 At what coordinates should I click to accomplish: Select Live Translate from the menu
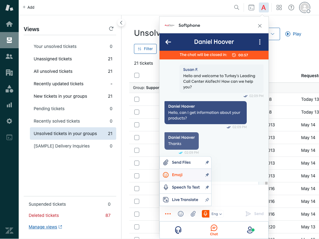185,200
